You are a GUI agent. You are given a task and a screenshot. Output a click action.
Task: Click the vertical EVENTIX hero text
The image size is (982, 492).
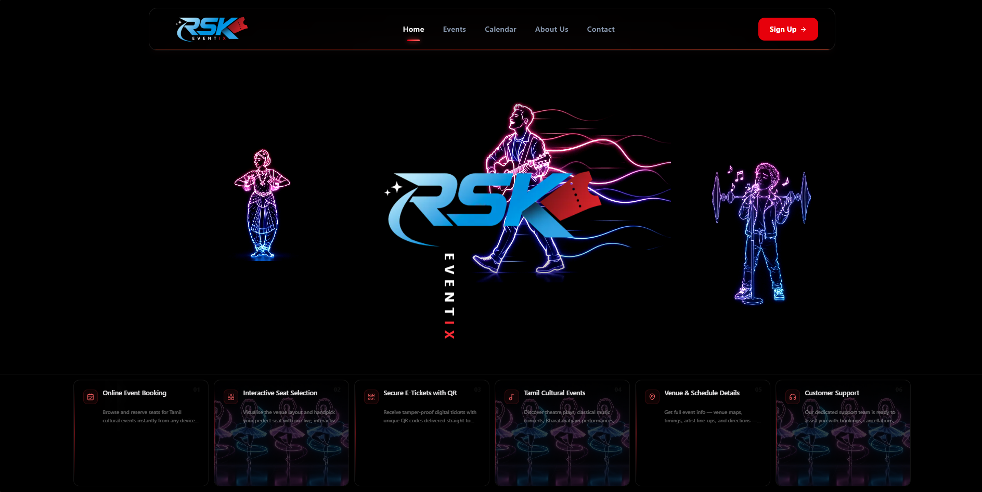(x=449, y=296)
